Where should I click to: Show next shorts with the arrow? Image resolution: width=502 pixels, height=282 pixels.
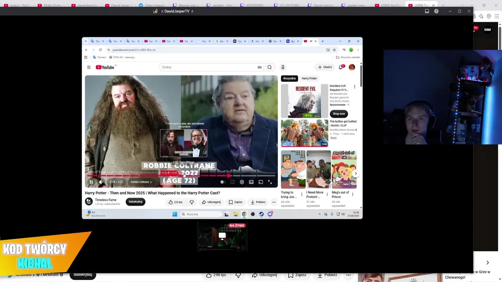355,174
